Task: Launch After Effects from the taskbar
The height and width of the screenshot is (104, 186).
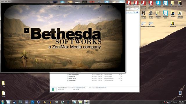Action: (26, 102)
